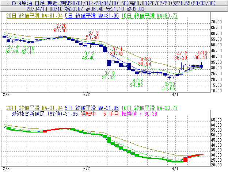This screenshot has height=173, width=228.
Task: Click the 2/20 60.00 peak label
Action: 60,28
